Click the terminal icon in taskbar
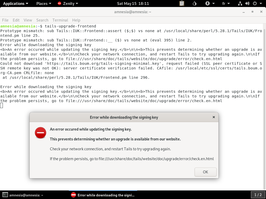This screenshot has height=199, width=266. pos(5,195)
